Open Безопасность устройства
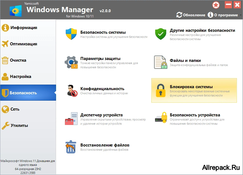The image size is (243, 175). tap(194, 119)
